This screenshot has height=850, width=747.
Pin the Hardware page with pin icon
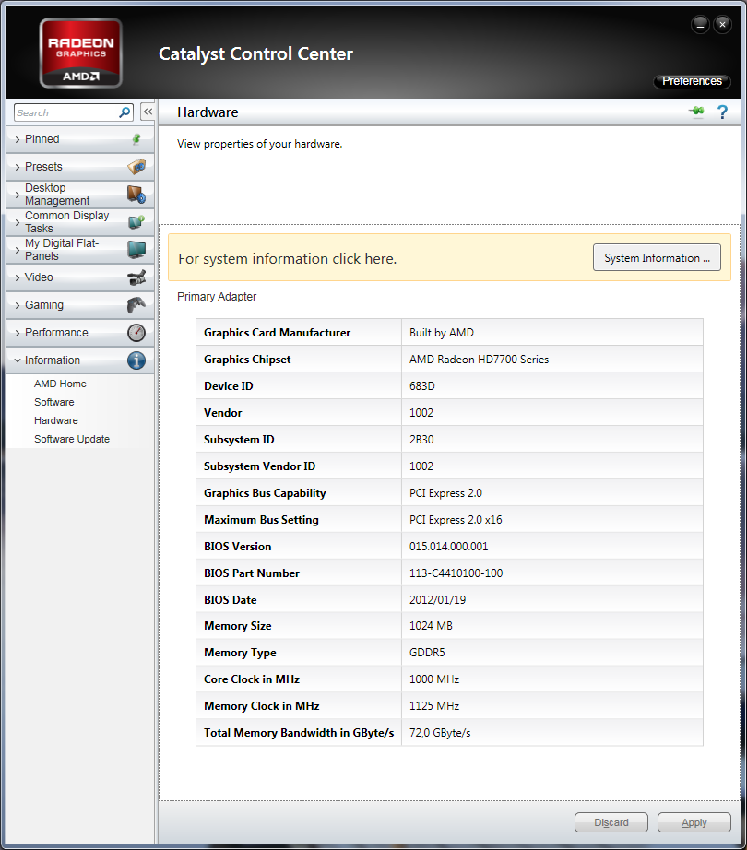[696, 112]
